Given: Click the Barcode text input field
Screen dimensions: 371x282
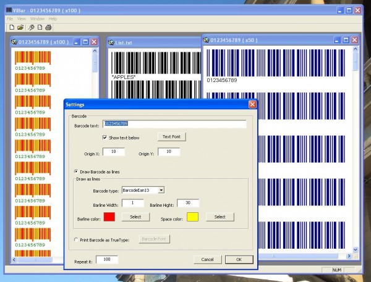Looking at the screenshot, I should point(174,124).
